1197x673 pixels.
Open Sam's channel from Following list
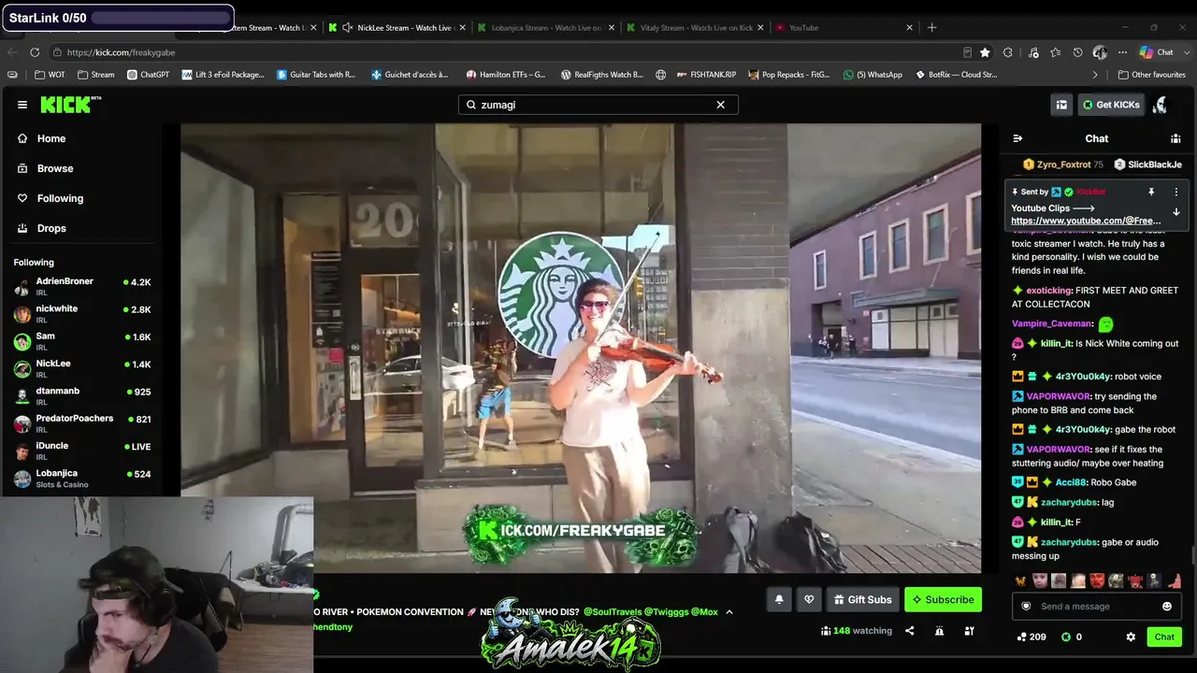(82, 341)
